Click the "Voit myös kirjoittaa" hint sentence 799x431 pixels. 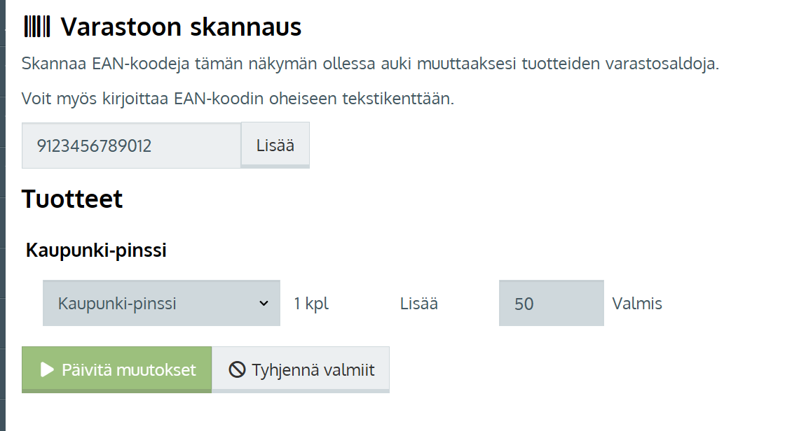tap(238, 99)
